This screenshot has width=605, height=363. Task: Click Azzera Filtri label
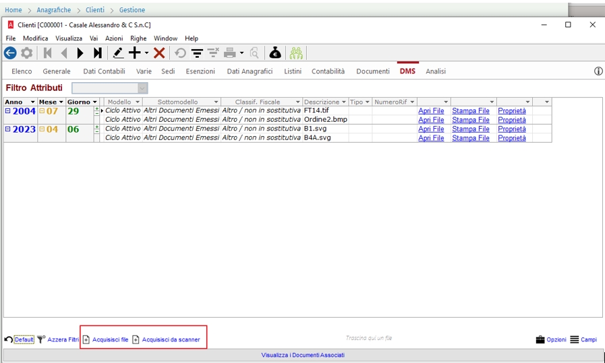[63, 339]
